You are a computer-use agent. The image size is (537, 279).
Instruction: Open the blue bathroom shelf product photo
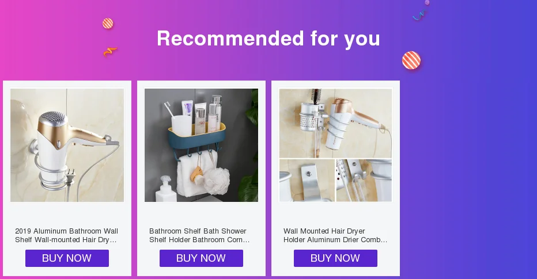[202, 145]
